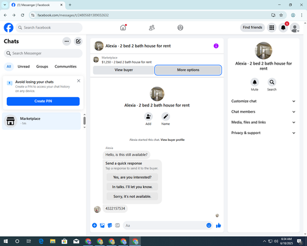This screenshot has height=246, width=307.
Task: Send quick reply In talks. I'll let you know.
Action: coord(132,187)
